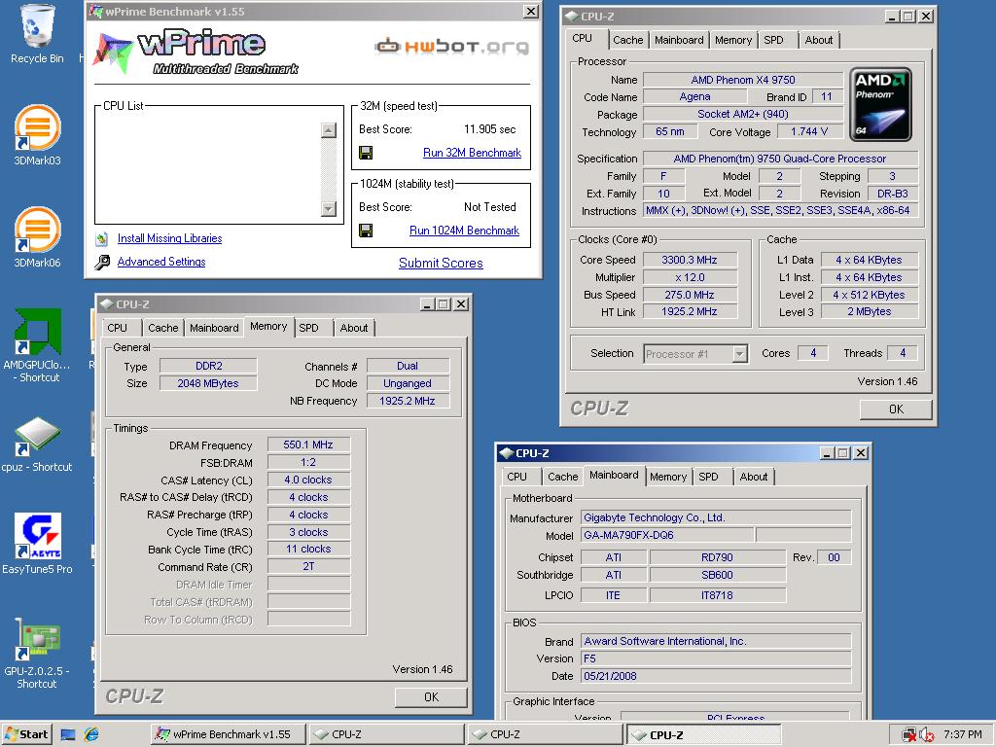Image resolution: width=996 pixels, height=747 pixels.
Task: Click the NB Frequency 1925.2 MHz value
Action: click(408, 401)
